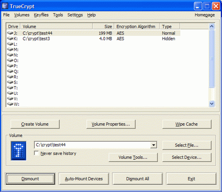Open the Tools menu

[x=58, y=15]
